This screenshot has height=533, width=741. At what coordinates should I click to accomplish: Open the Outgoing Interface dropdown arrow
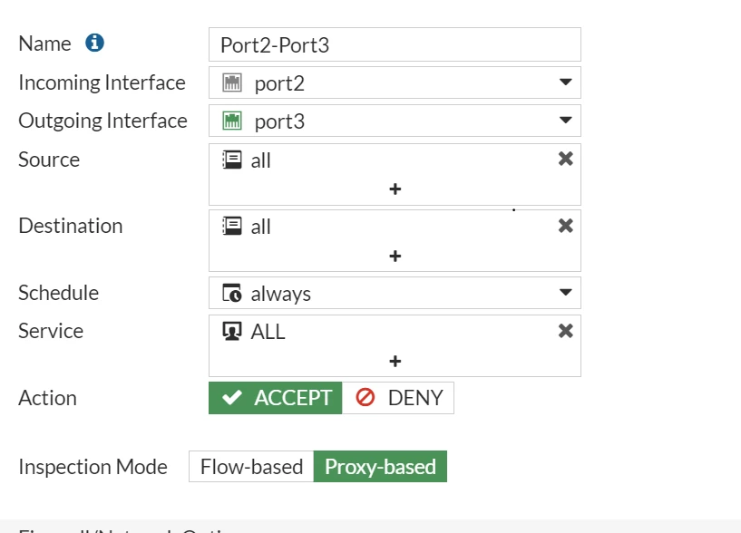(566, 120)
